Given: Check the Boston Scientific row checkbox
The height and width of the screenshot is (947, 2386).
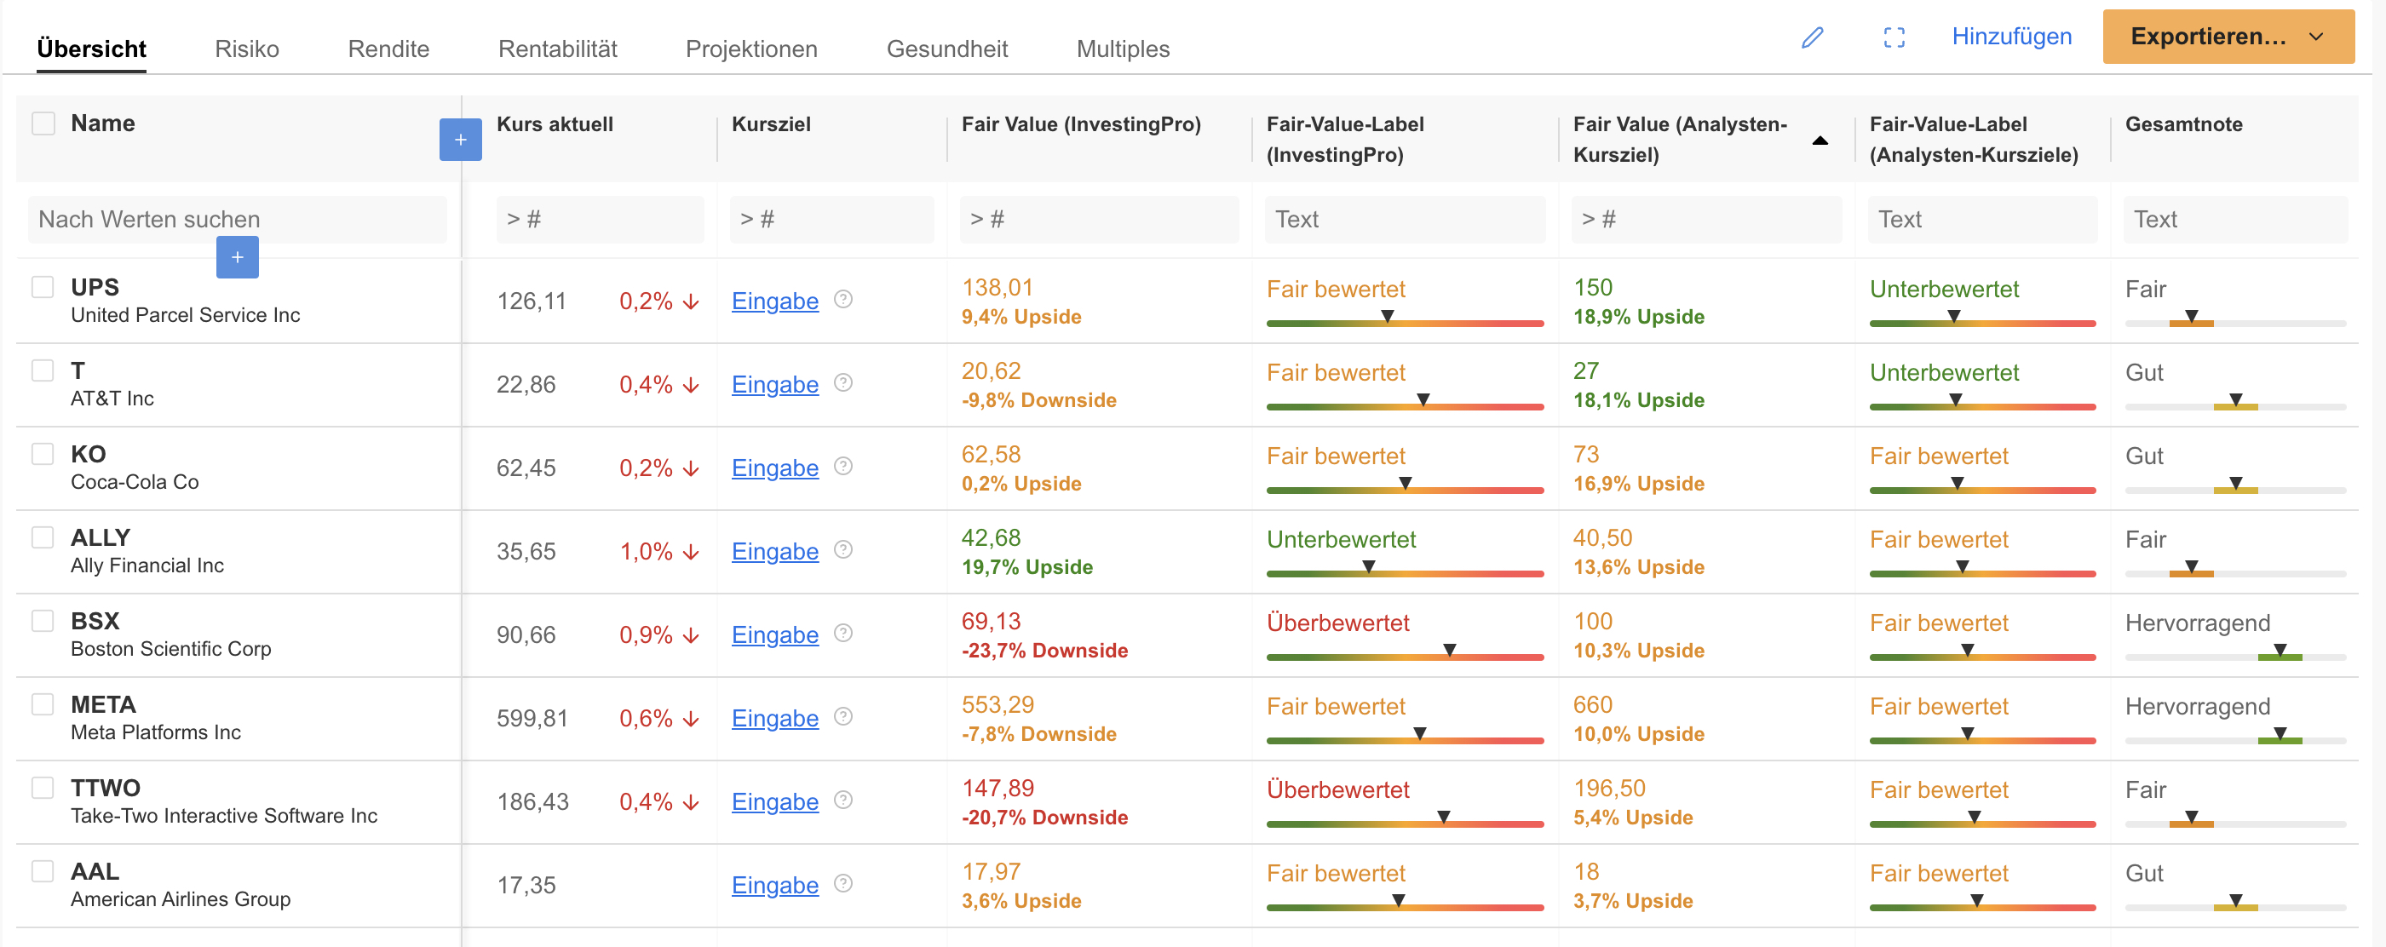Looking at the screenshot, I should pyautogui.click(x=43, y=620).
